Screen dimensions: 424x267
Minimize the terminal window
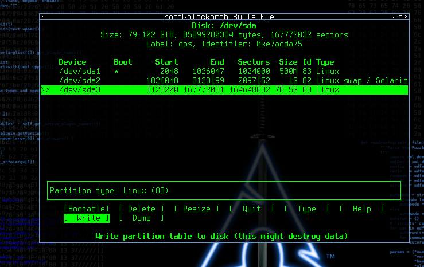[395, 17]
